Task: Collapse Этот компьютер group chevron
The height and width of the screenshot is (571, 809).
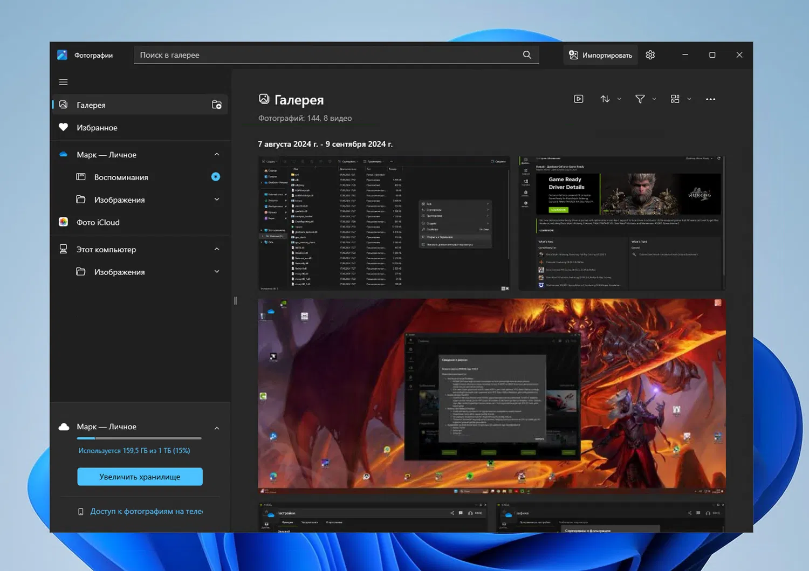Action: click(217, 249)
